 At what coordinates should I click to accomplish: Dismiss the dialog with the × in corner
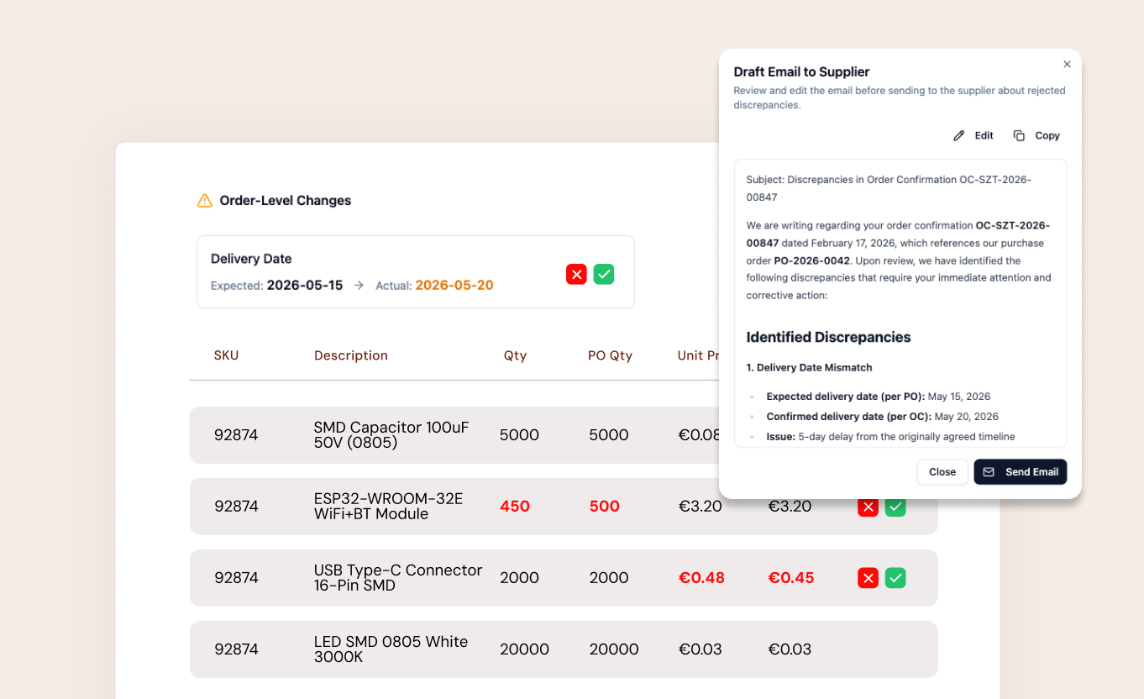click(x=1067, y=64)
